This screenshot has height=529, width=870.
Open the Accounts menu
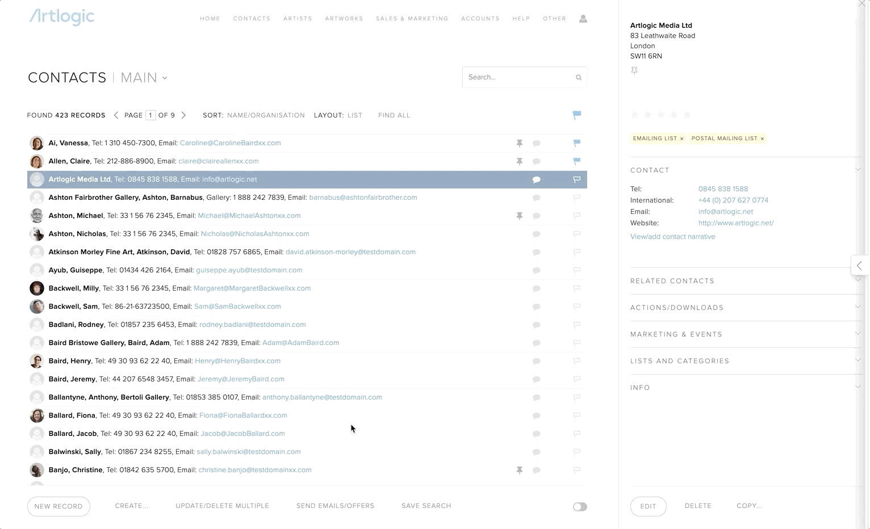480,19
